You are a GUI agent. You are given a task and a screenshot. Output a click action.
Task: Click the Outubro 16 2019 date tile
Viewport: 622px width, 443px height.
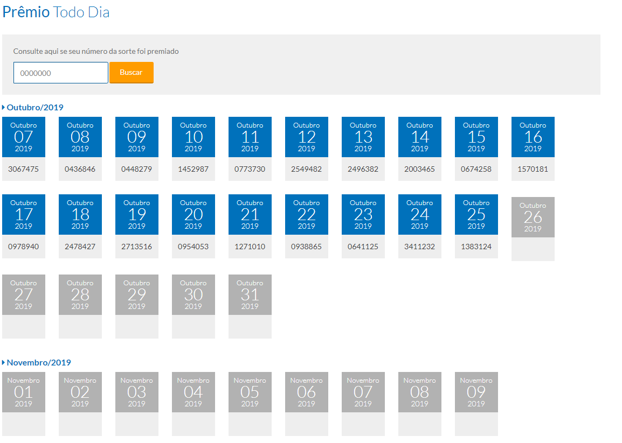pyautogui.click(x=533, y=137)
